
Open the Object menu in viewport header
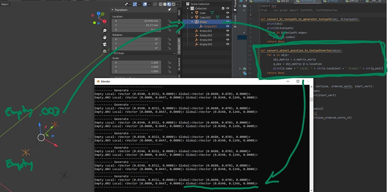[x=5, y=4]
